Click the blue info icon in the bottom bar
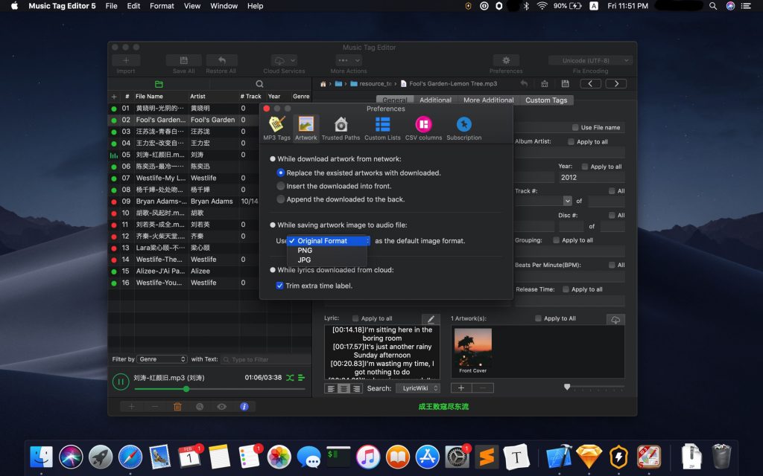The width and height of the screenshot is (763, 476). click(244, 407)
